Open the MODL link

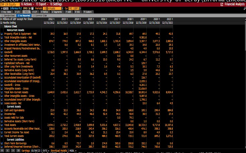coord(73,151)
